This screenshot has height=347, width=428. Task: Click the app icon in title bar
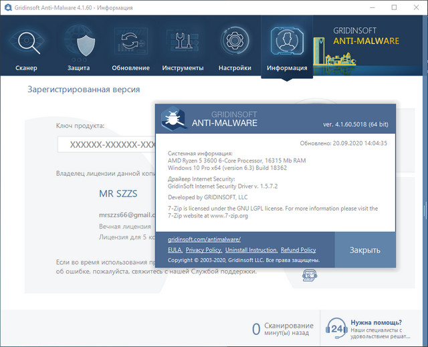[7, 7]
